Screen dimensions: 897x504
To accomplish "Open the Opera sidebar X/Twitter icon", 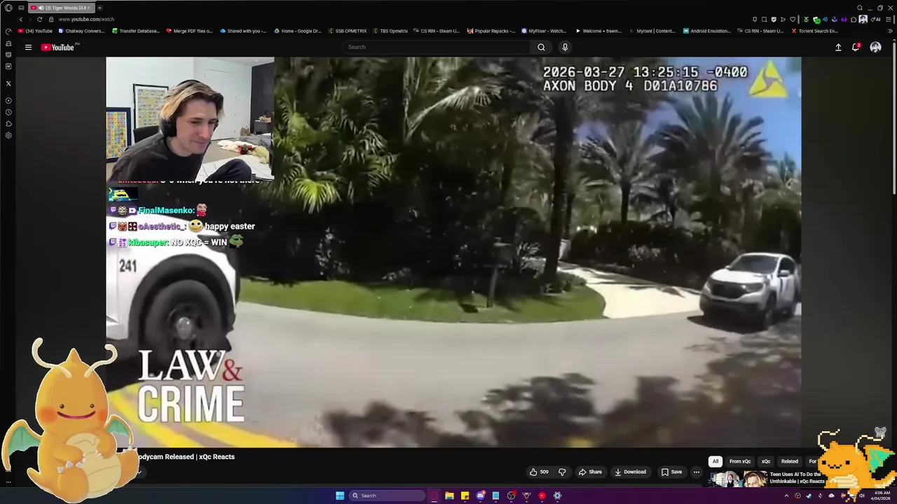I will [x=8, y=83].
